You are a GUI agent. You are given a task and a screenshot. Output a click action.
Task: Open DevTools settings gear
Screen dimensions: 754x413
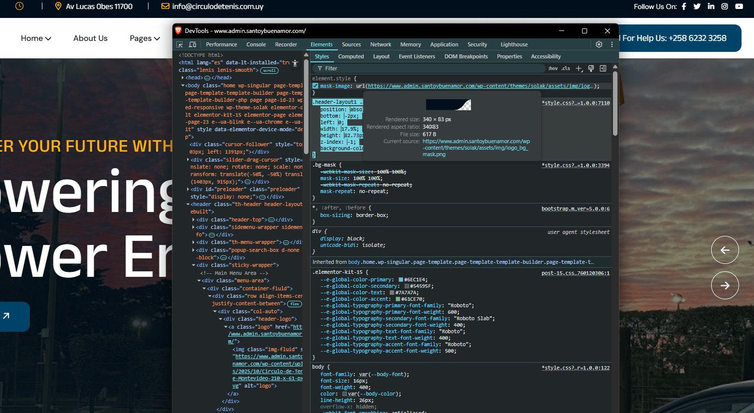click(x=599, y=44)
